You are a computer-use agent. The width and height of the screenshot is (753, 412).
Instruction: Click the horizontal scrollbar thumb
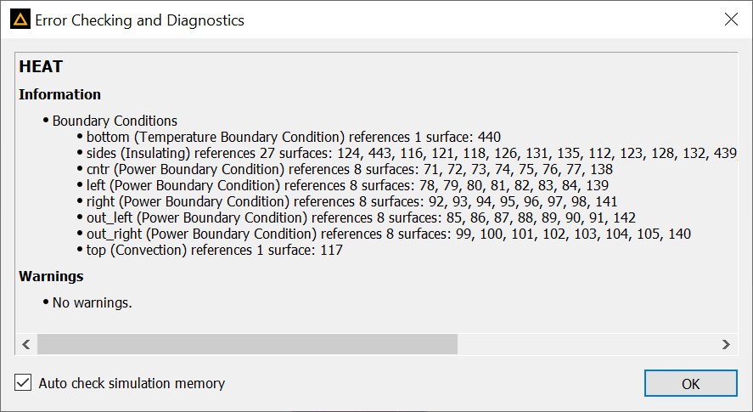pos(247,344)
